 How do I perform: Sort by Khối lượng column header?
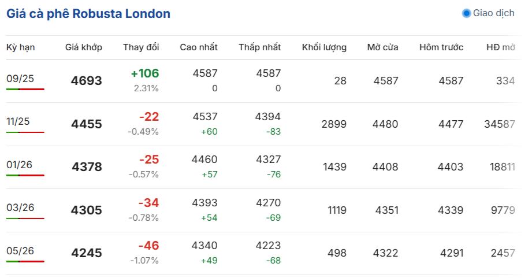coord(324,47)
